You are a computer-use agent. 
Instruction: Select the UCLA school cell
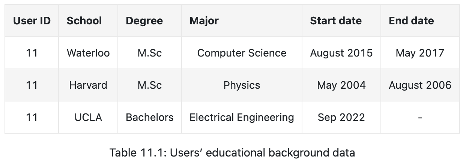88,117
